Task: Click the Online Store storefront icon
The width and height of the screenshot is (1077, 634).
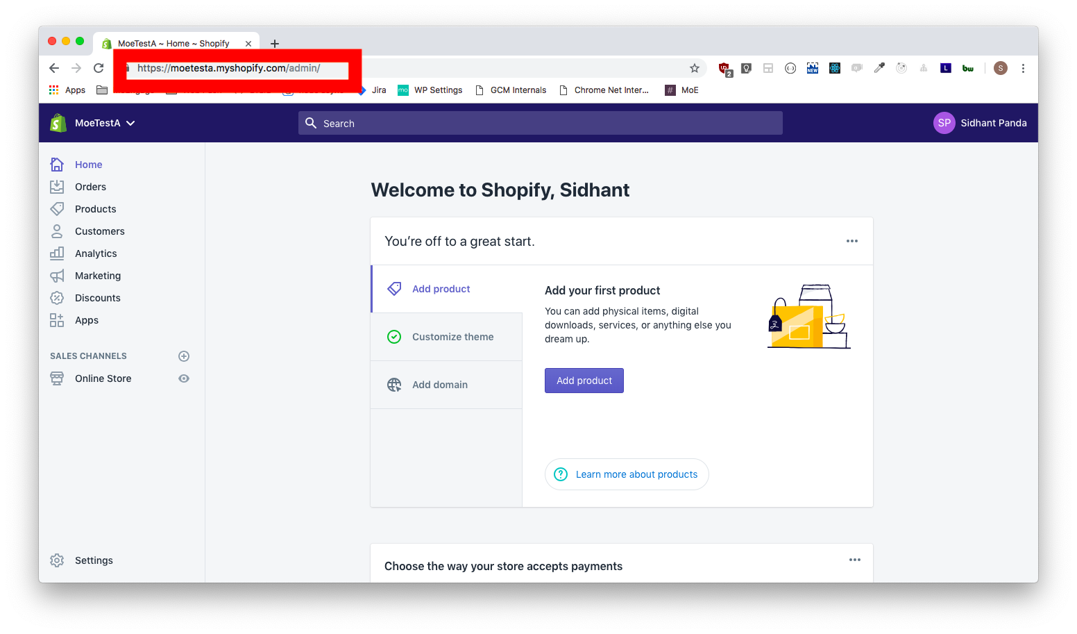Action: point(57,378)
